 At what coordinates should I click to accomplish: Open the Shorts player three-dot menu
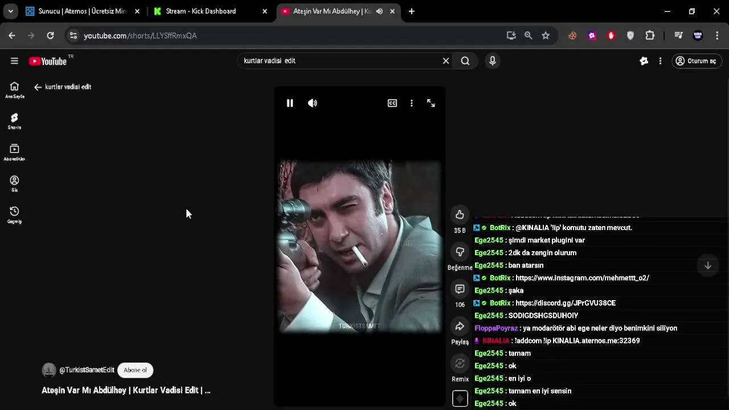click(412, 103)
